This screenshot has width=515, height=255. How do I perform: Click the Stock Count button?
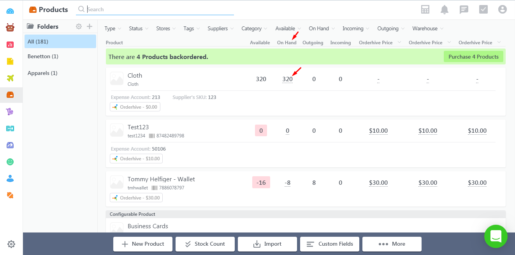coord(205,244)
